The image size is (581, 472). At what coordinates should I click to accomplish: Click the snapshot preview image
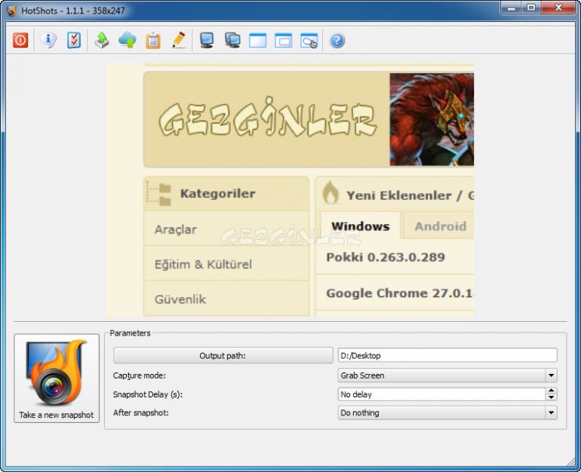[x=290, y=189]
